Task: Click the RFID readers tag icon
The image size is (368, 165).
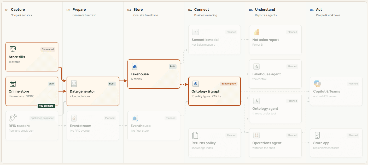Action: pyautogui.click(x=13, y=118)
